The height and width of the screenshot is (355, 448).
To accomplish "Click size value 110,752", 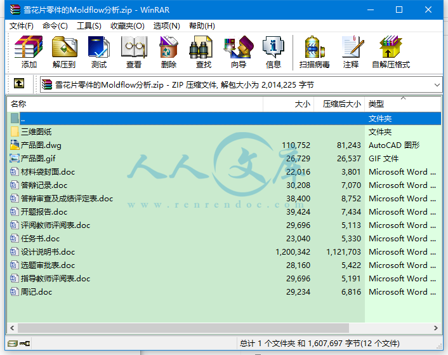I will (296, 145).
